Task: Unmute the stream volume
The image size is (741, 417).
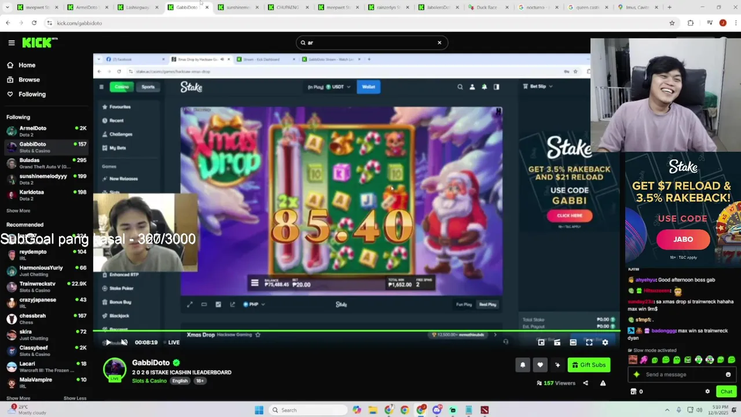Action: click(124, 342)
